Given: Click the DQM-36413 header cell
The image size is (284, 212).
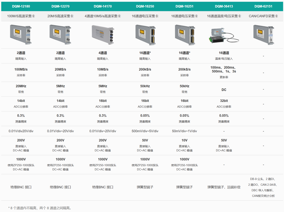Looking at the screenshot, I should (x=224, y=6).
